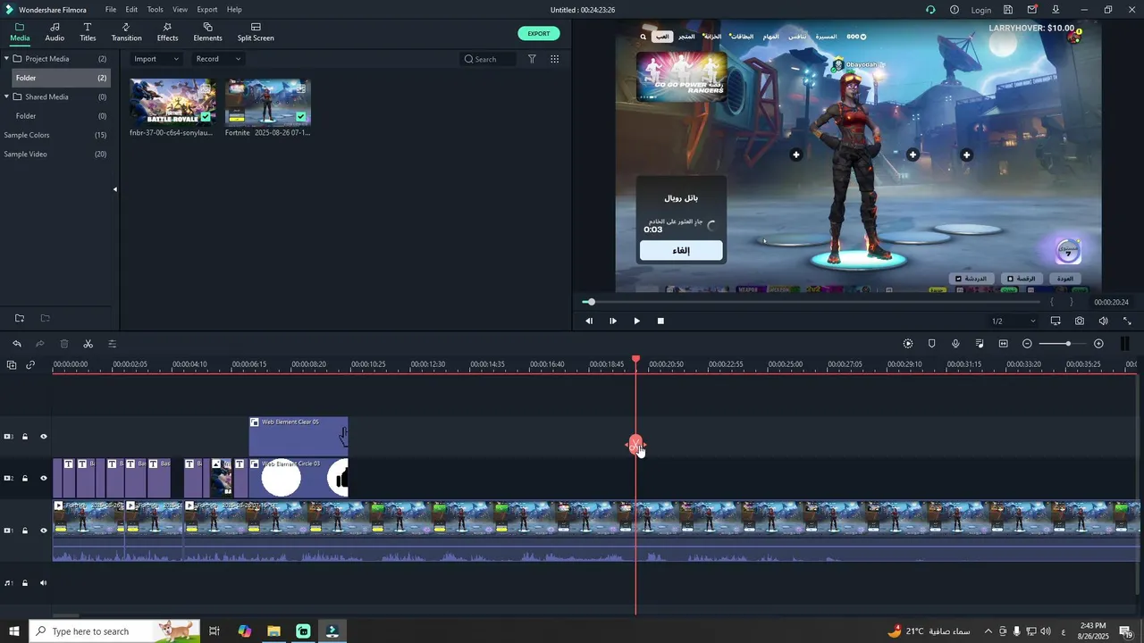Open the Record dropdown
The width and height of the screenshot is (1144, 643).
pyautogui.click(x=218, y=59)
